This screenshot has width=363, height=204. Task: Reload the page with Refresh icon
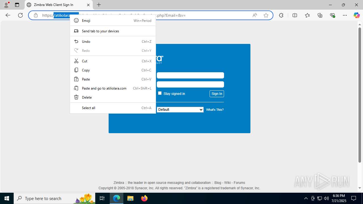pos(20,15)
